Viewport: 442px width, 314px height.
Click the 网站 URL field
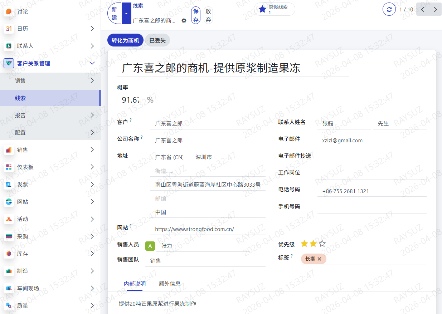[208, 229]
